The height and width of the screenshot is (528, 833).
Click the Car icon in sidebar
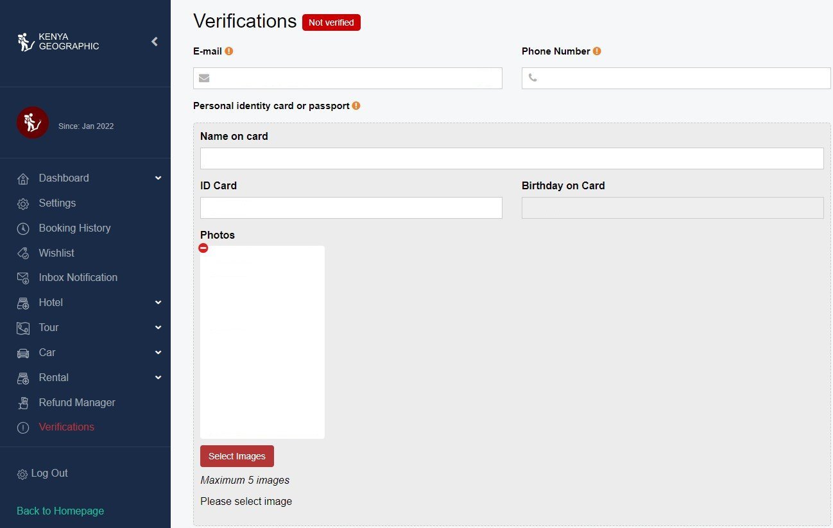[23, 353]
